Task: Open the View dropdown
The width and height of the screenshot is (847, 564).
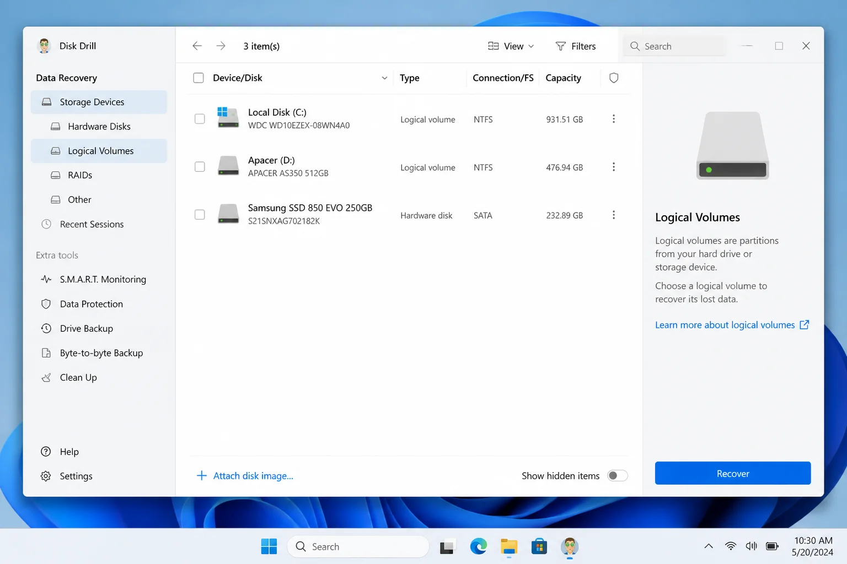Action: coord(511,46)
